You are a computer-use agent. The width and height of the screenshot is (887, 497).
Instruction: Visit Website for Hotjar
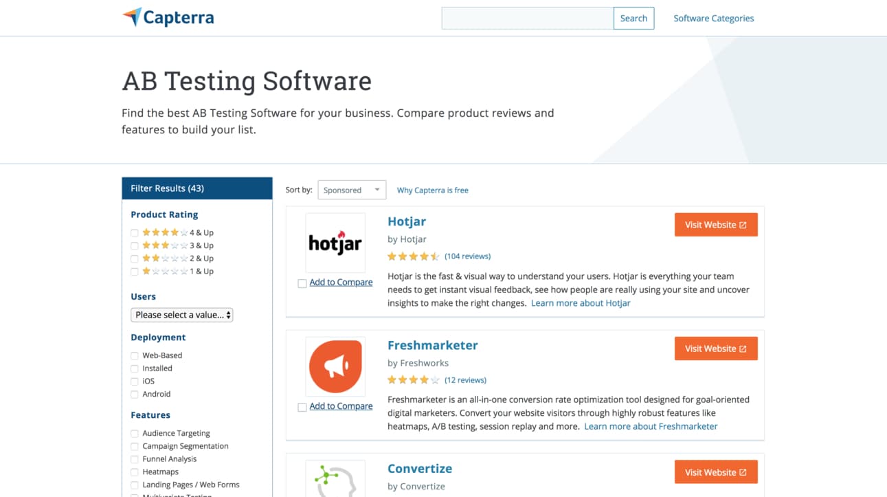[x=716, y=225]
